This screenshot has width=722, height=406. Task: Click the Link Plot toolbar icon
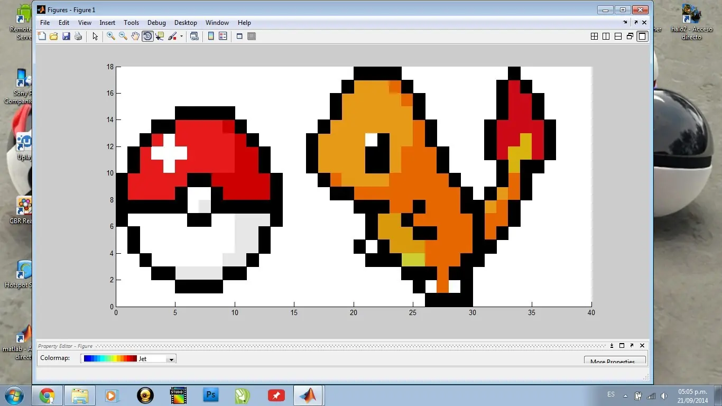[x=195, y=36]
